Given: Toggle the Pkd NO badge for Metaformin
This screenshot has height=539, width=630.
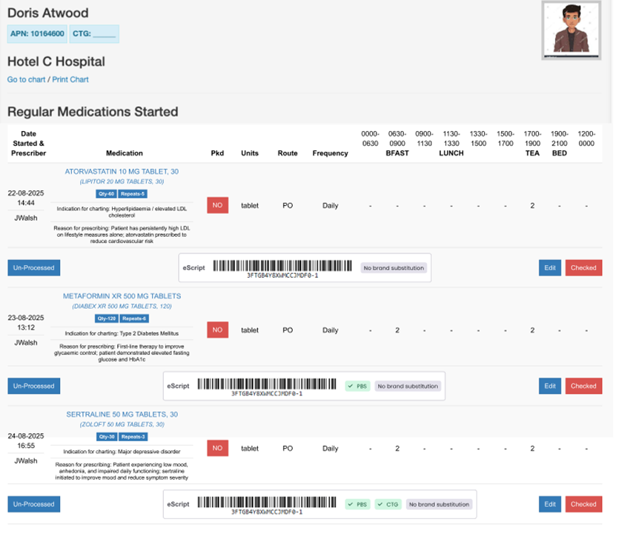Looking at the screenshot, I should coord(217,330).
